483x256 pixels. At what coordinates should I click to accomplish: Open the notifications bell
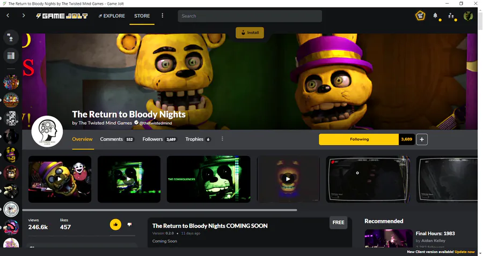click(435, 16)
